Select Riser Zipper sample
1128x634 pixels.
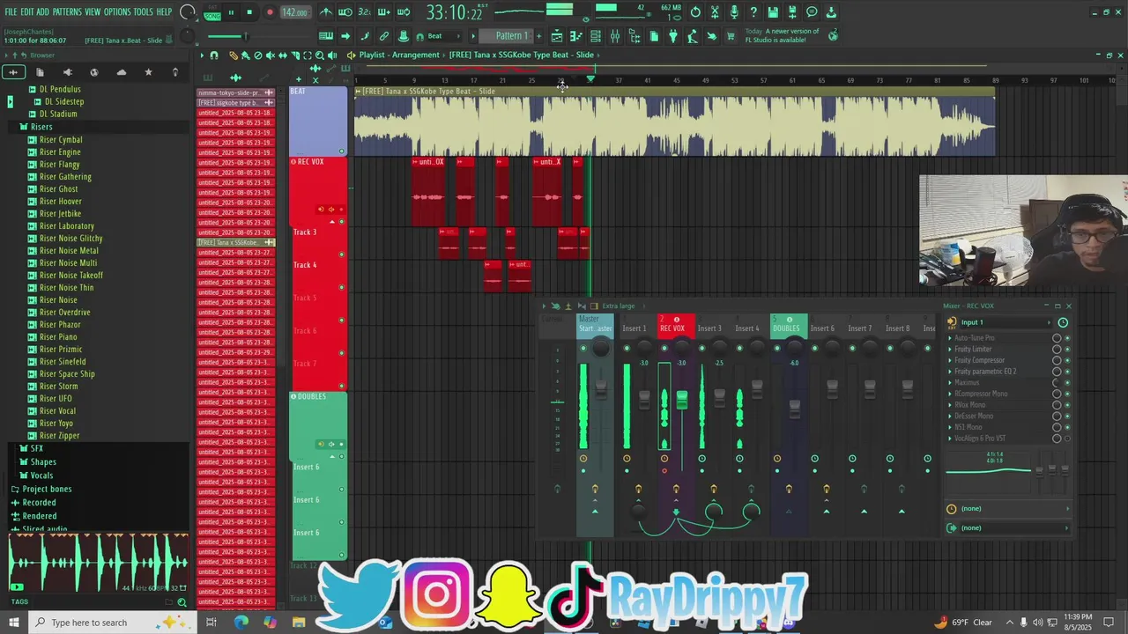click(x=59, y=436)
